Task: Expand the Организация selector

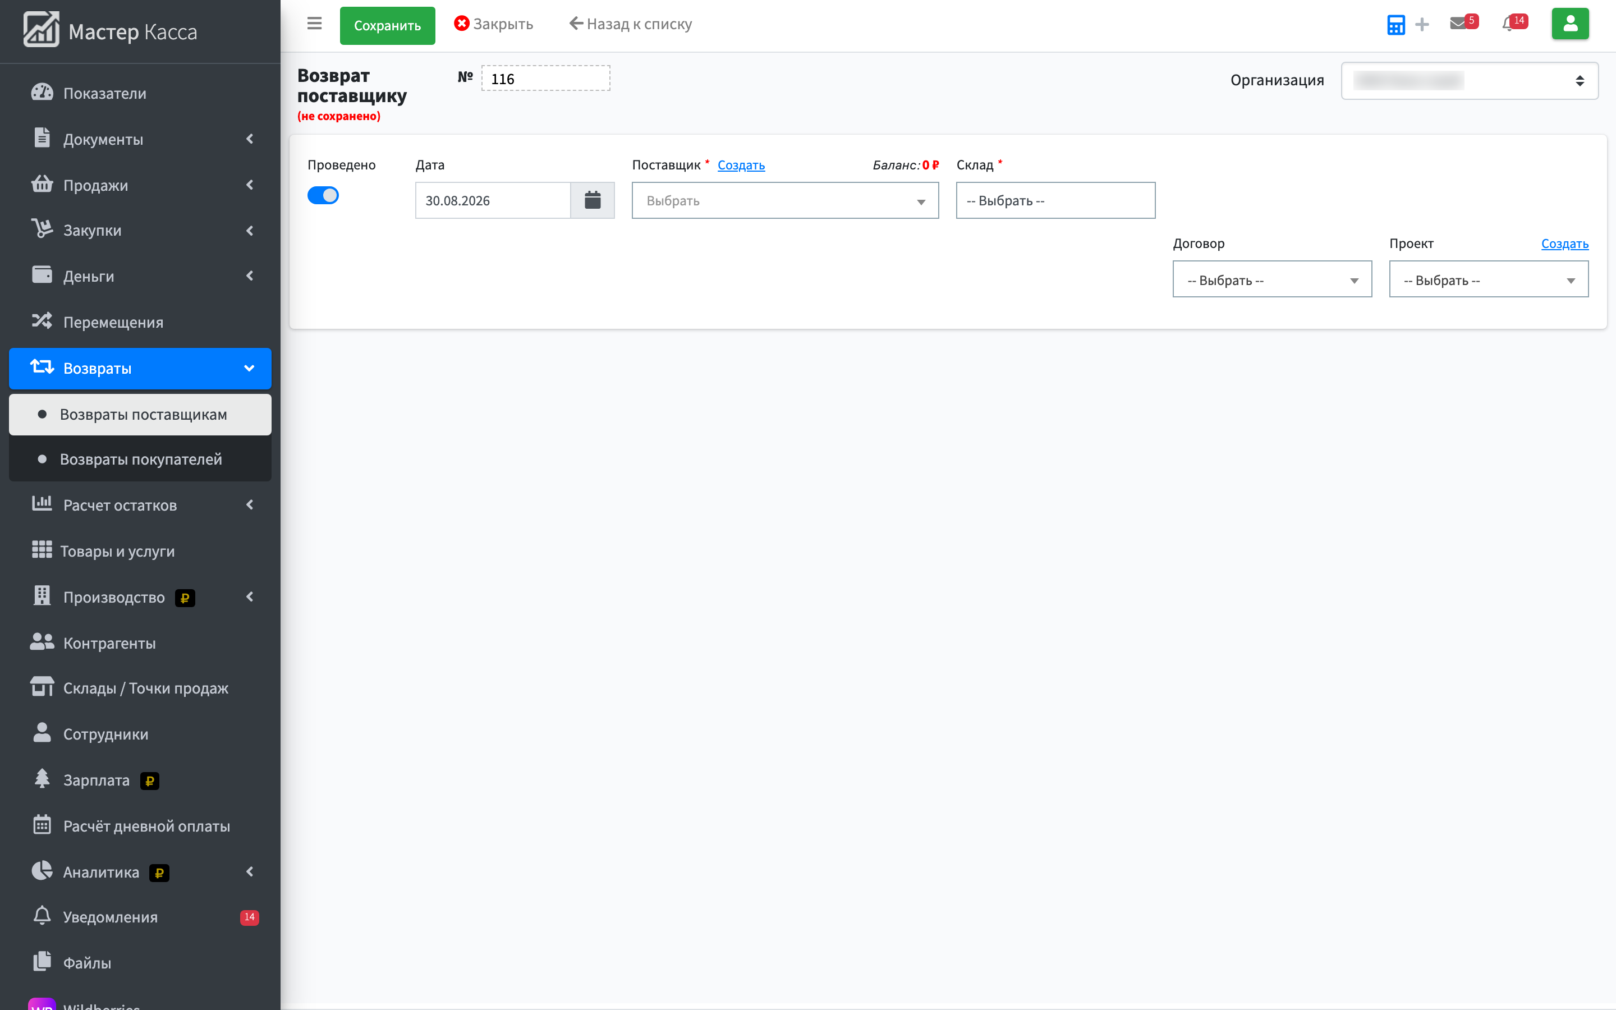Action: [x=1469, y=81]
